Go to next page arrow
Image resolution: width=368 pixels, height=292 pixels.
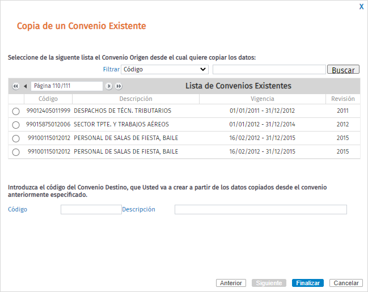pos(109,86)
